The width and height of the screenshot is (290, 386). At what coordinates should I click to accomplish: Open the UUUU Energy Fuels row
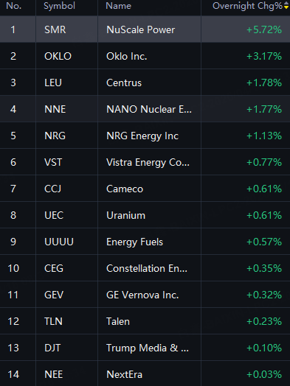pyautogui.click(x=145, y=242)
